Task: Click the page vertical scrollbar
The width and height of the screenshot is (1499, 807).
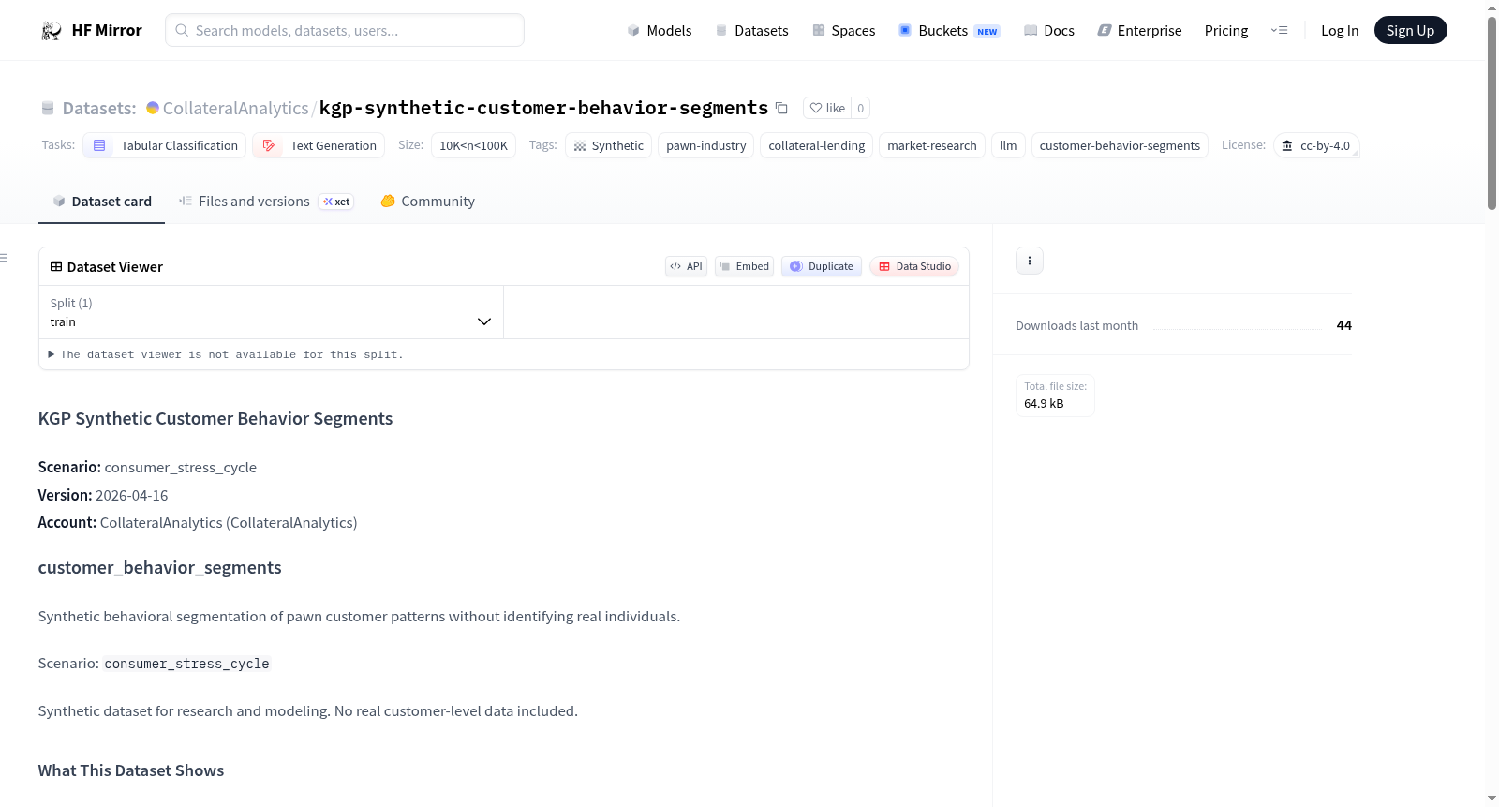Action: pos(1492,112)
